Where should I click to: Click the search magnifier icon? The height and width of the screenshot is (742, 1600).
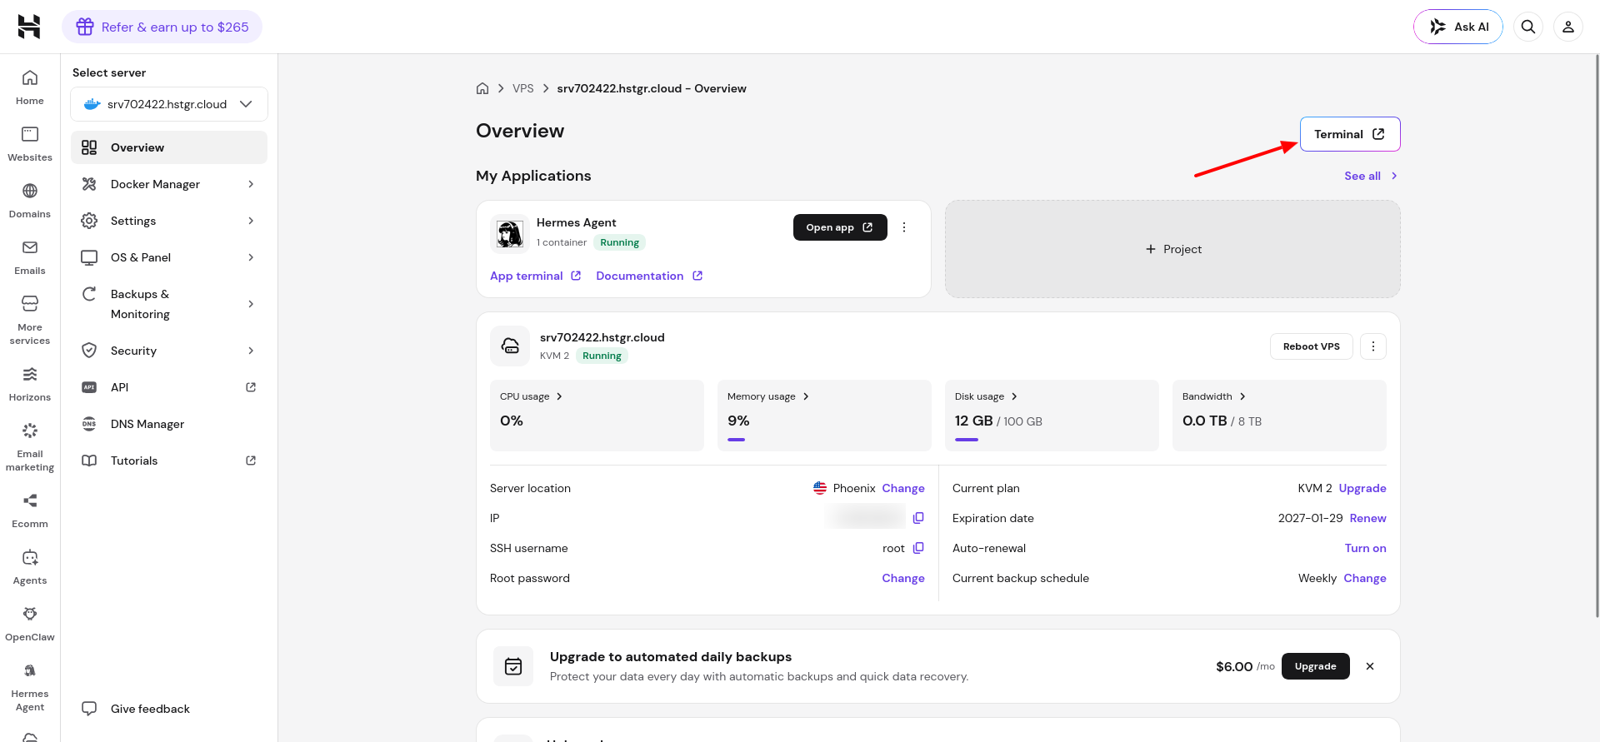point(1528,27)
